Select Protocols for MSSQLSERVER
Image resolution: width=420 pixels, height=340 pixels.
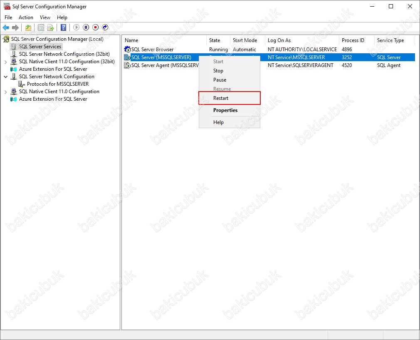[x=58, y=84]
